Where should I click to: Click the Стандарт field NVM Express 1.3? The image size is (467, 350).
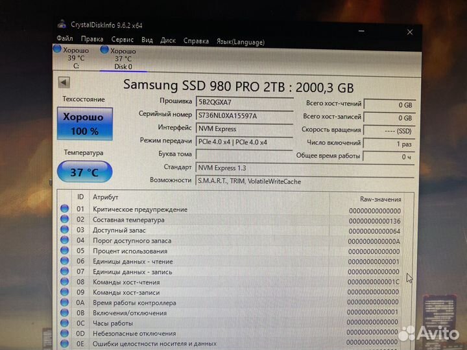[x=305, y=168]
